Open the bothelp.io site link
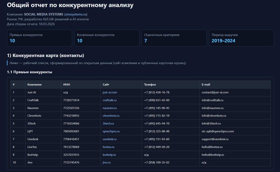280x172 pixels. (109, 155)
